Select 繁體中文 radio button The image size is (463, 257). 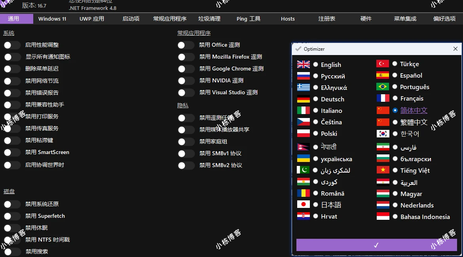pos(395,122)
